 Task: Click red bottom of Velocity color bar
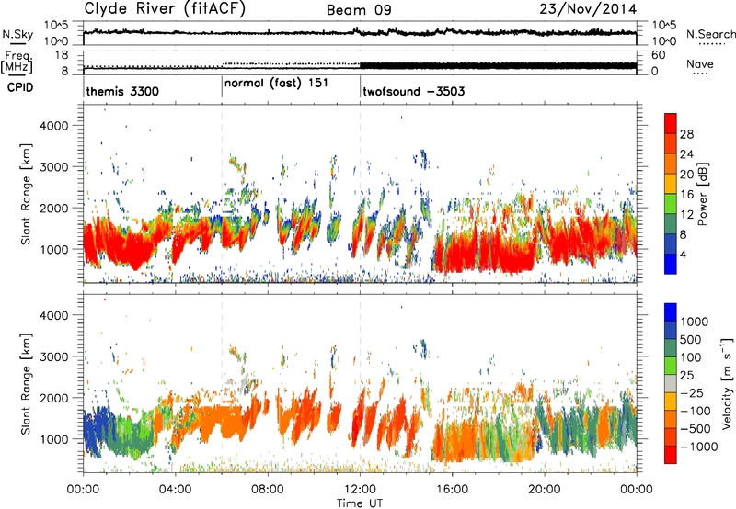[671, 455]
